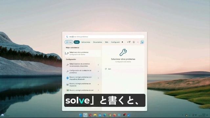Viewport: 210px width, 118px height.
Task: Click inside the Windows search text box
Action: point(104,37)
